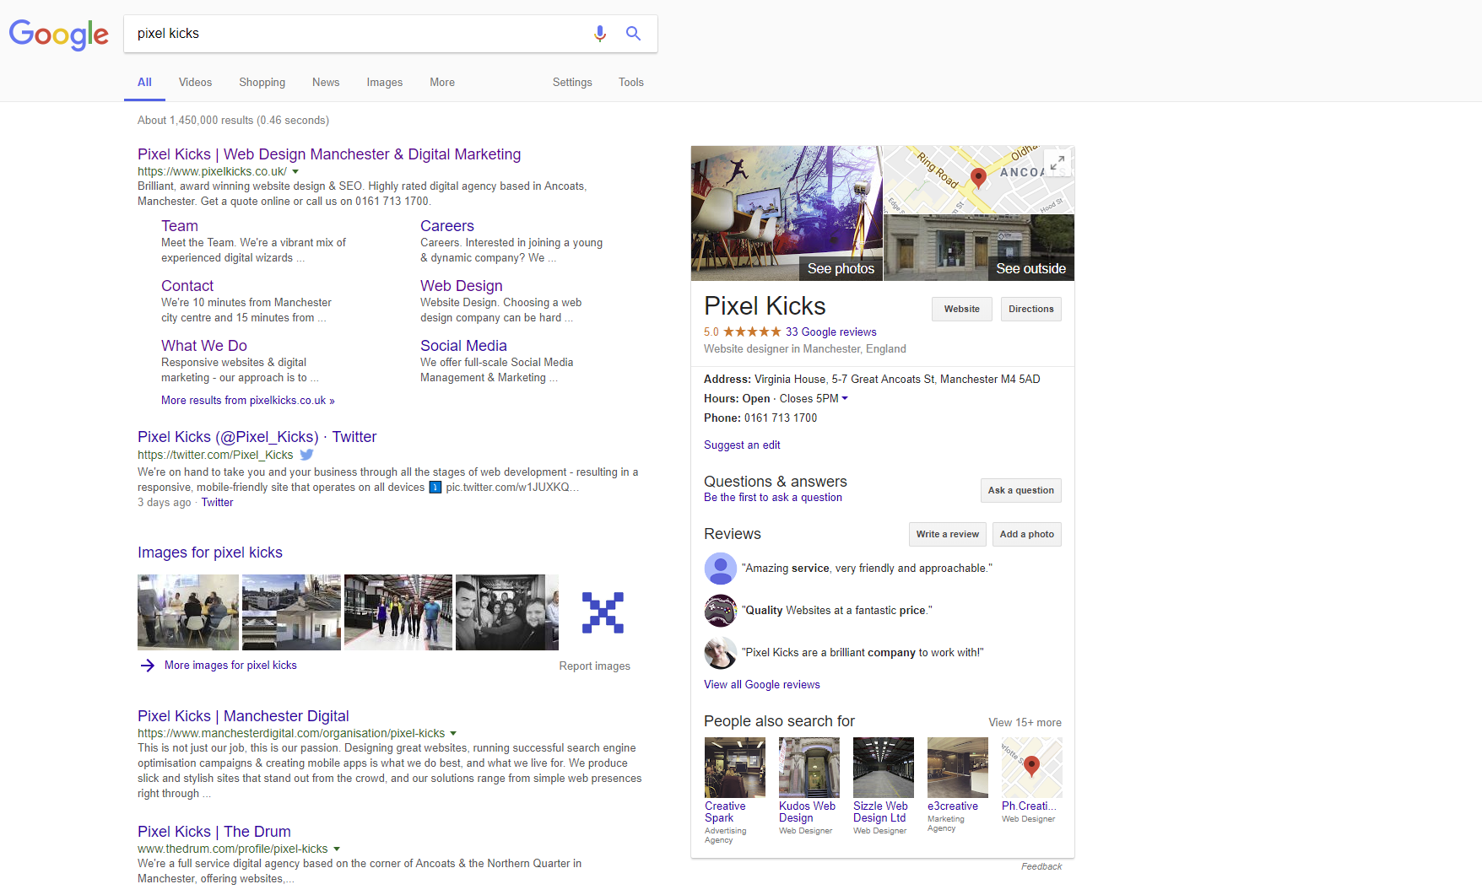Image resolution: width=1482 pixels, height=895 pixels.
Task: Click Be the first to ask a question
Action: 773,498
